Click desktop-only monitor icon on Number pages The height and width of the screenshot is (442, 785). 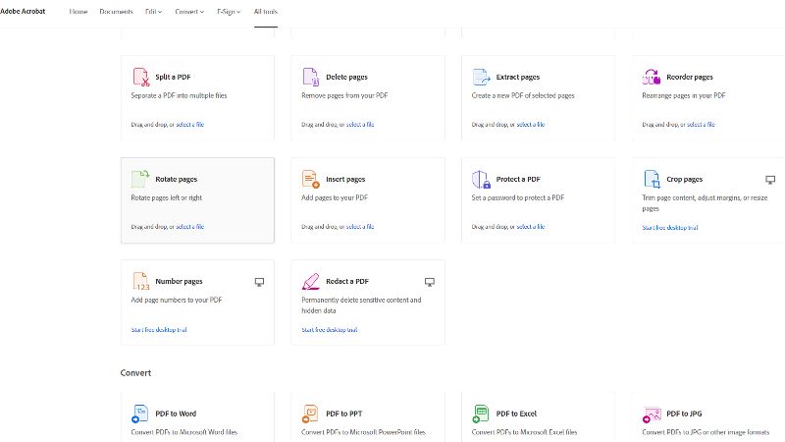point(259,282)
